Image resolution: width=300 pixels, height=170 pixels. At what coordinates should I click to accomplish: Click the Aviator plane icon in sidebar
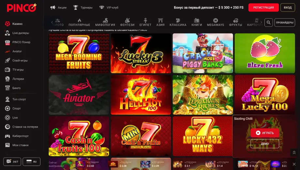pos(7,51)
